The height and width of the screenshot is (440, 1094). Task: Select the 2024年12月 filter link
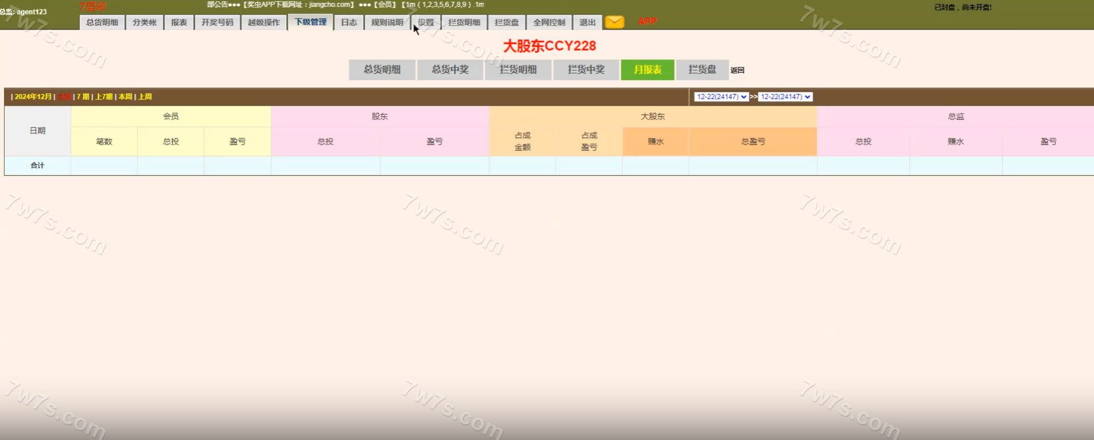(x=33, y=97)
